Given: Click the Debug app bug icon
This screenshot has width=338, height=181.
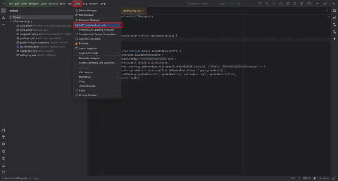Looking at the screenshot, I should pyautogui.click(x=238, y=4).
